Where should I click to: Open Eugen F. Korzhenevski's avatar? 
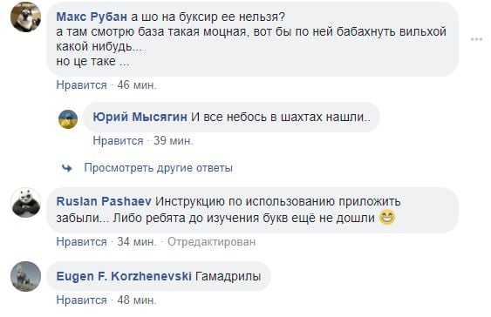[x=26, y=277]
